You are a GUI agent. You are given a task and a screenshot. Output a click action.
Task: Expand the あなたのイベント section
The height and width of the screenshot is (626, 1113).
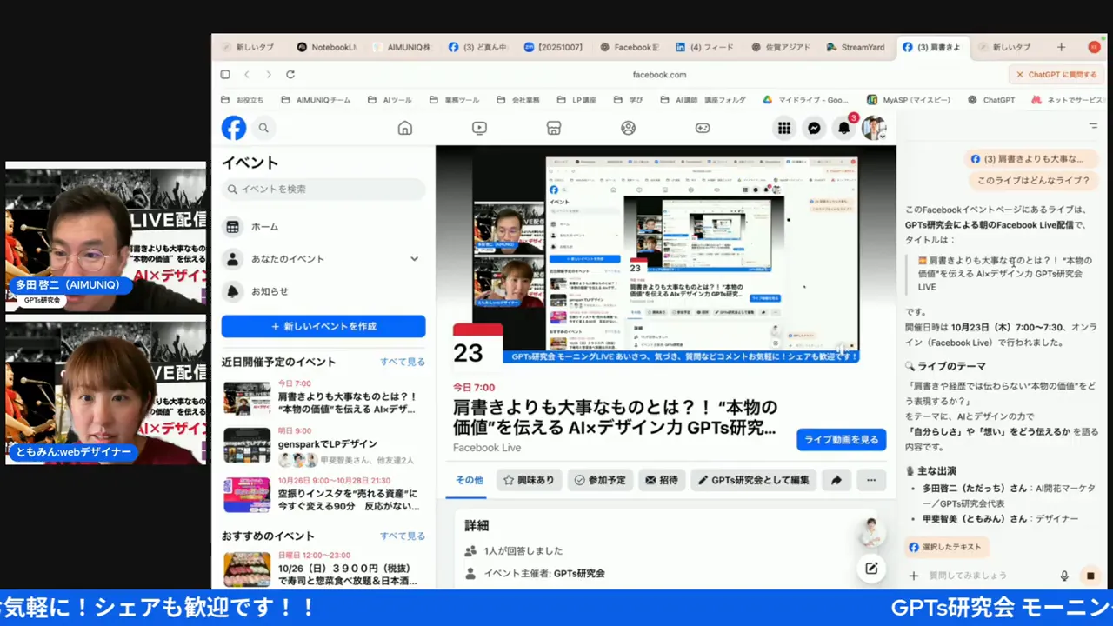point(414,259)
